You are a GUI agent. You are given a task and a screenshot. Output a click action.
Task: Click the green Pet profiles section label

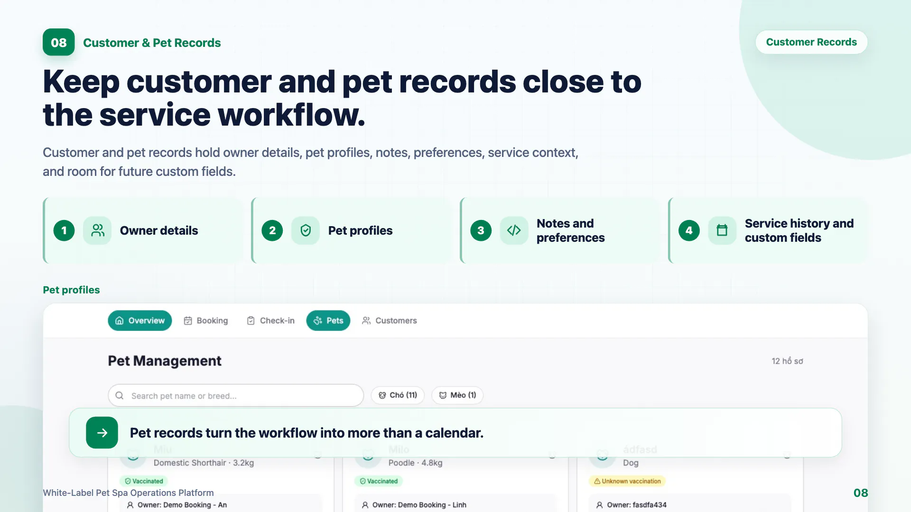[x=71, y=290]
